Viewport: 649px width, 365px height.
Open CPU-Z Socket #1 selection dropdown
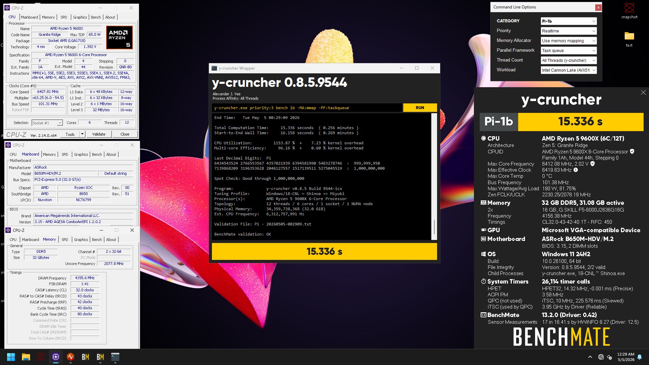pos(47,123)
